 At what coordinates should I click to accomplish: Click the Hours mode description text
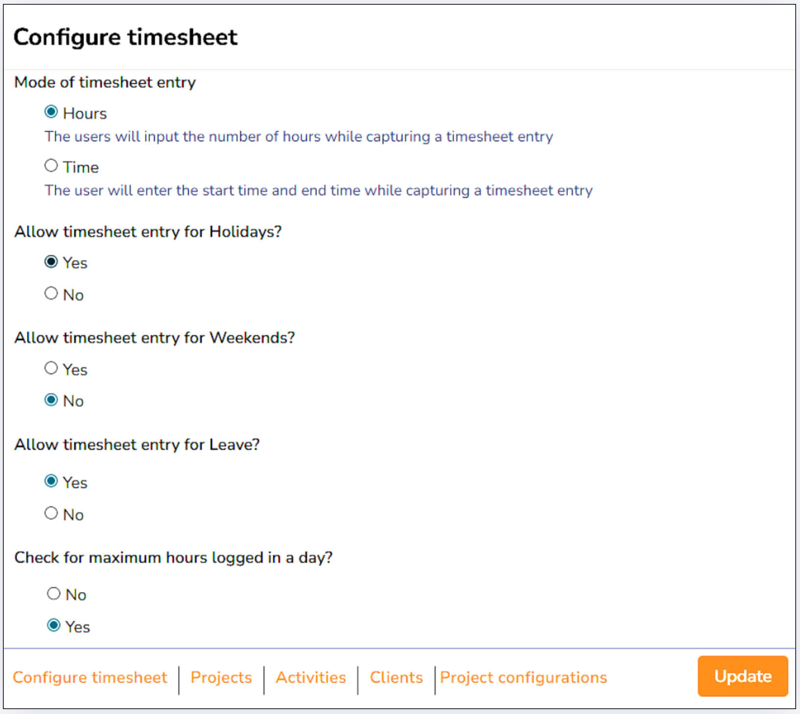pyautogui.click(x=299, y=137)
